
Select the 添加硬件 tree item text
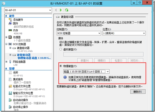pyautogui.click(x=18, y=20)
